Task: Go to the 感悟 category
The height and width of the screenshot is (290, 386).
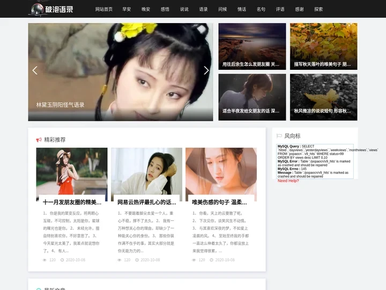Action: click(165, 9)
